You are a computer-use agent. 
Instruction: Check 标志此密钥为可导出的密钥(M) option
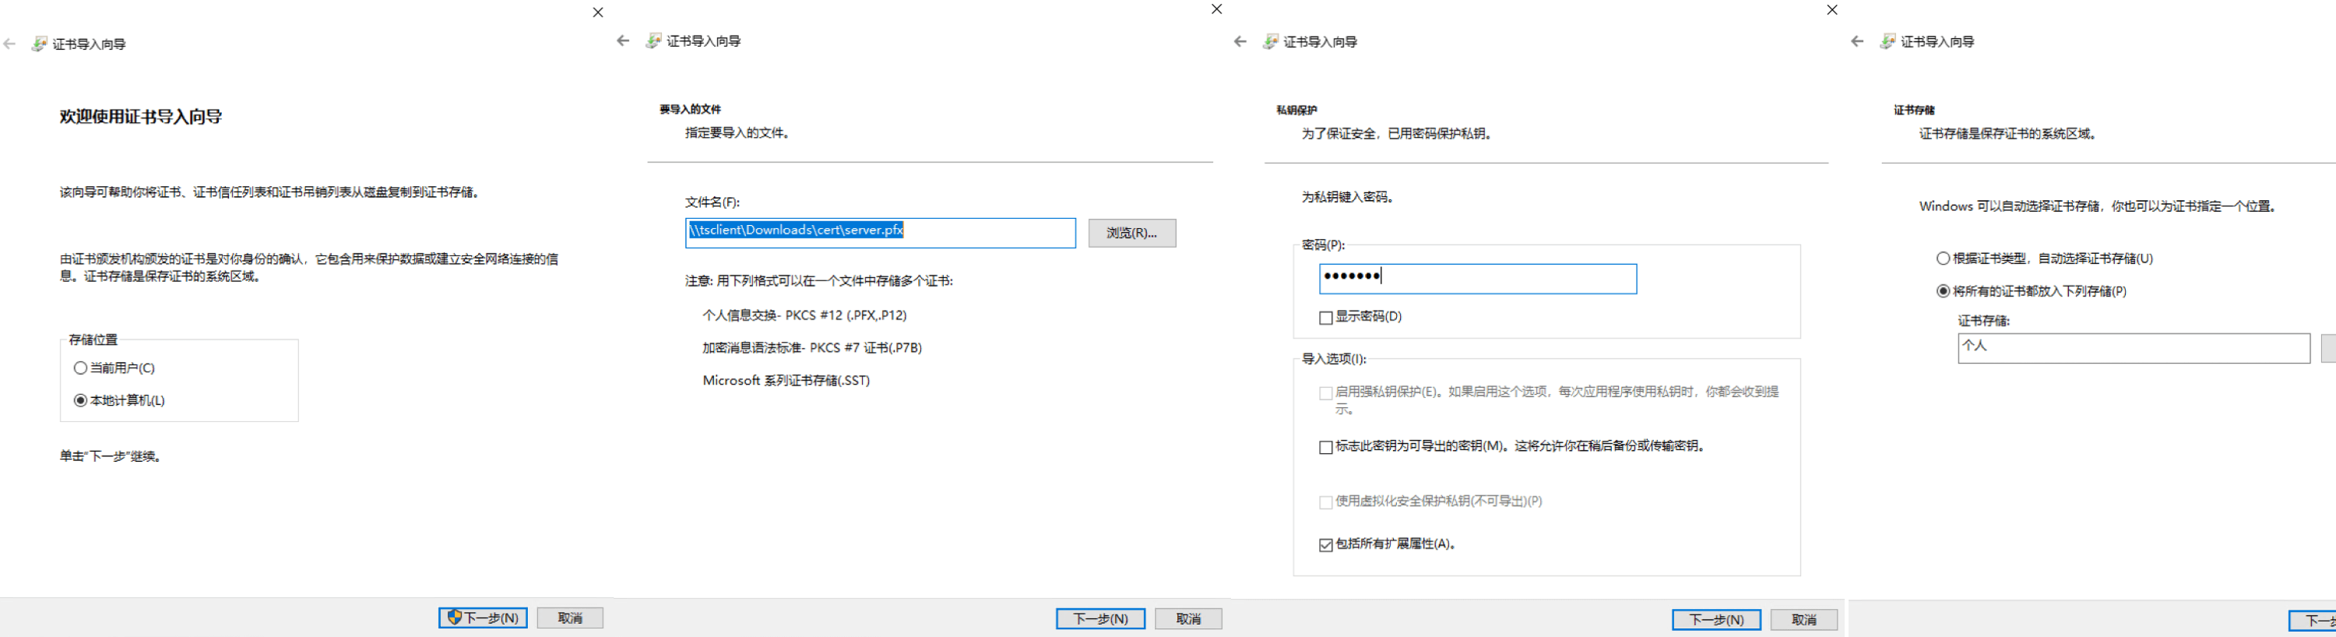1326,447
